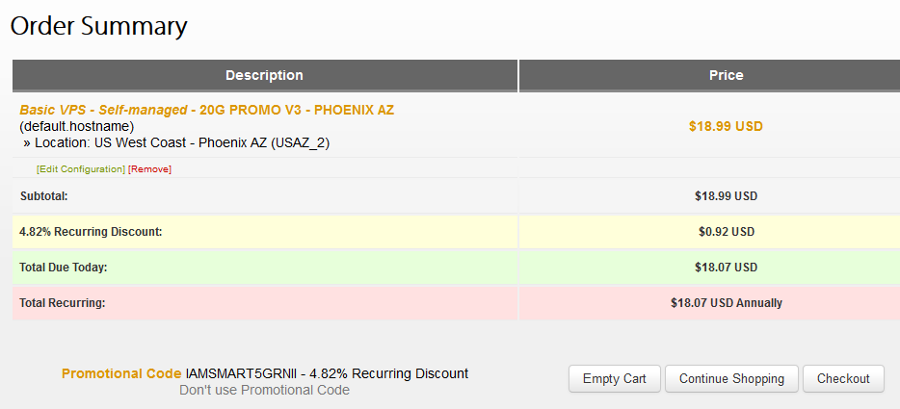900x409 pixels.
Task: Remove the Basic VPS item from cart
Action: (x=149, y=169)
